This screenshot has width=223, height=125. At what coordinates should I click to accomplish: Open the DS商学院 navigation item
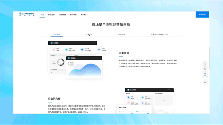click(x=62, y=15)
